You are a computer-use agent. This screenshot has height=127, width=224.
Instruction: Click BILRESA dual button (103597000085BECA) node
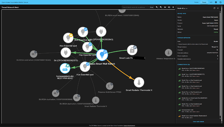pos(77,98)
